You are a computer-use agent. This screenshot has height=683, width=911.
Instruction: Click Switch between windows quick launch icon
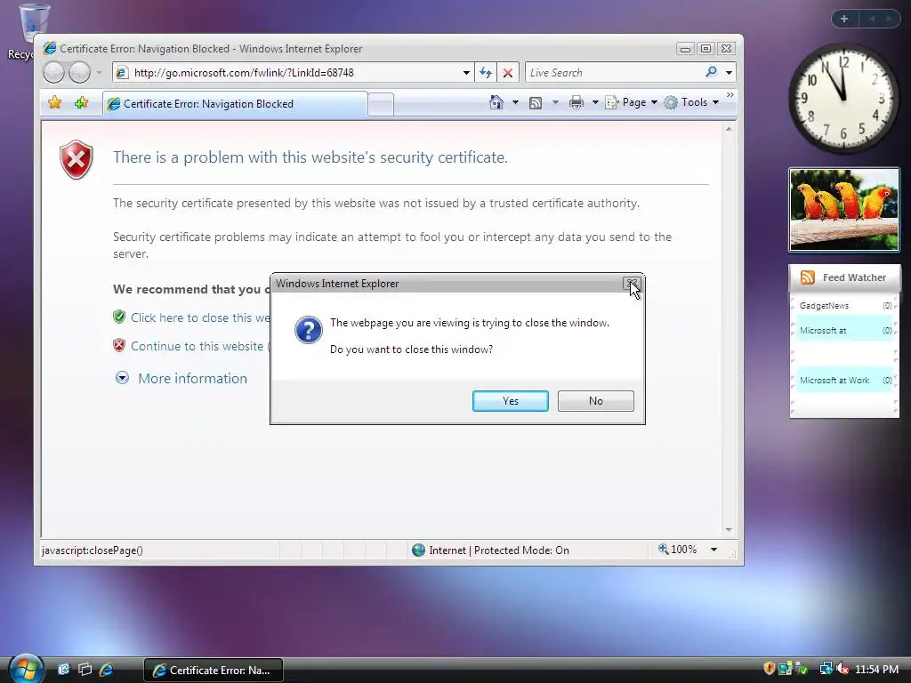[85, 670]
